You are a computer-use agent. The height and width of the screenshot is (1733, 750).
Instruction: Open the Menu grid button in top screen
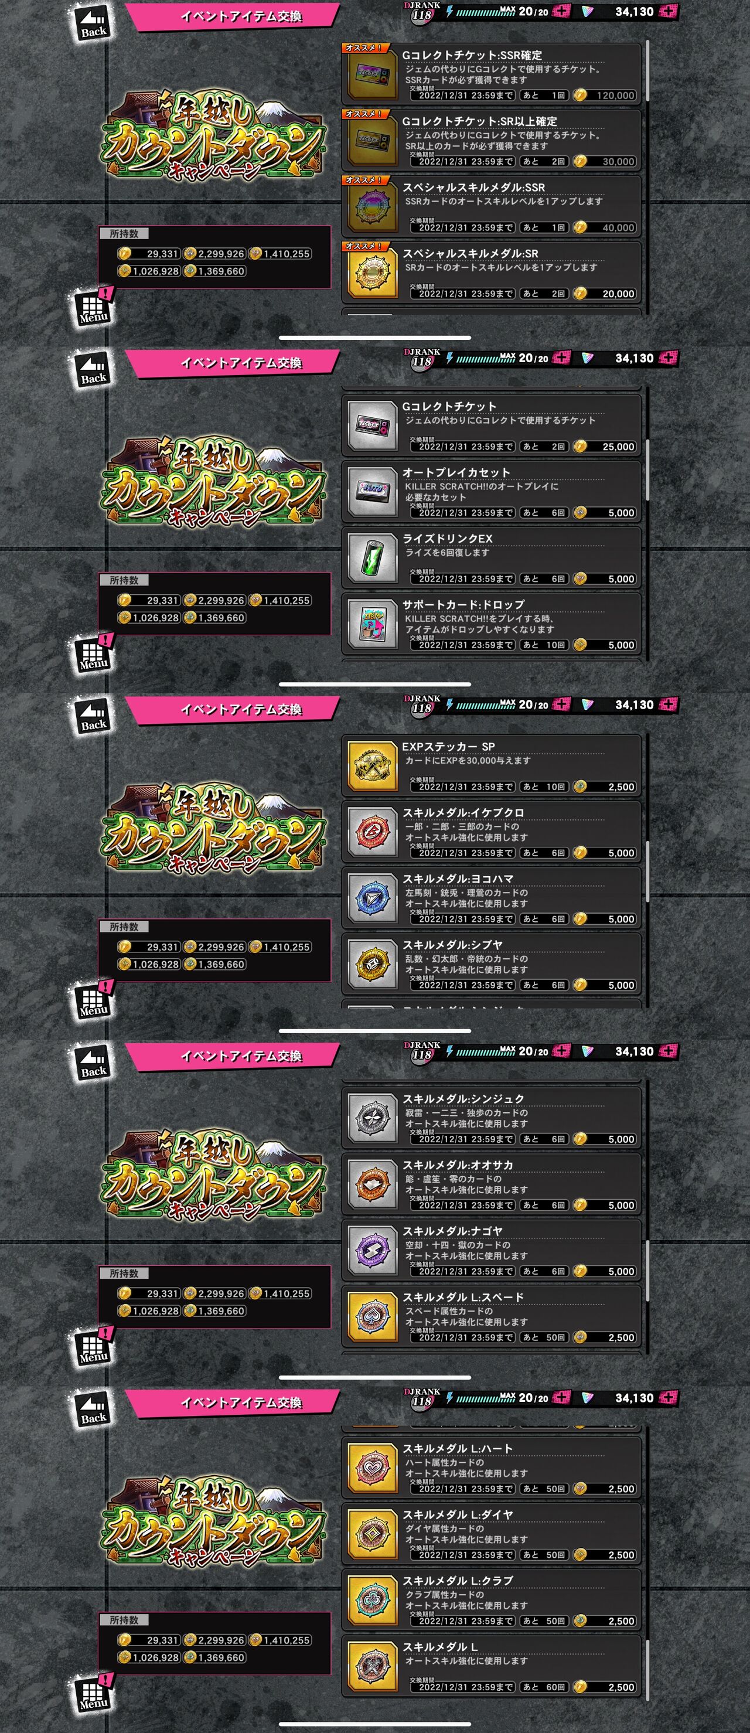[x=94, y=309]
